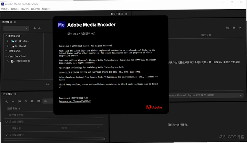
Task: Select the 默认工作区 workspace tab
Action: [x=117, y=14]
